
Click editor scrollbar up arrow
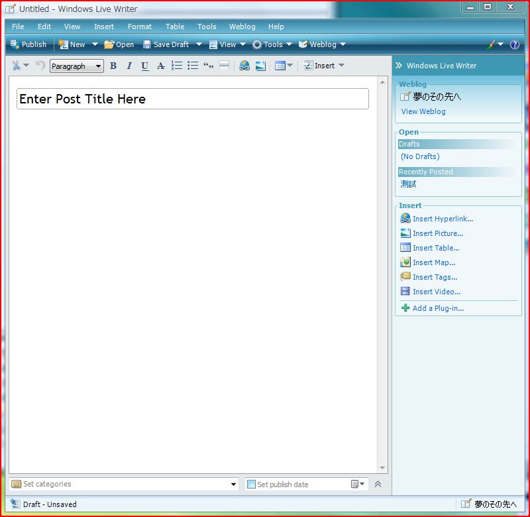click(382, 82)
